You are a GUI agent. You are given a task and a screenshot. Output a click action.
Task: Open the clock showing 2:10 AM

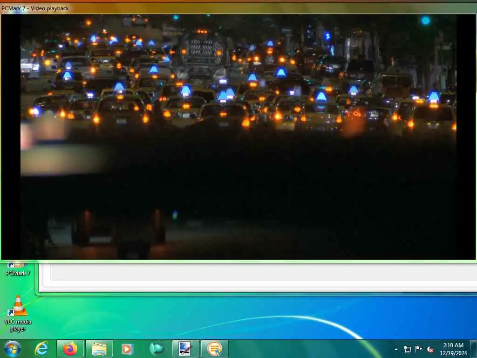[x=453, y=349]
